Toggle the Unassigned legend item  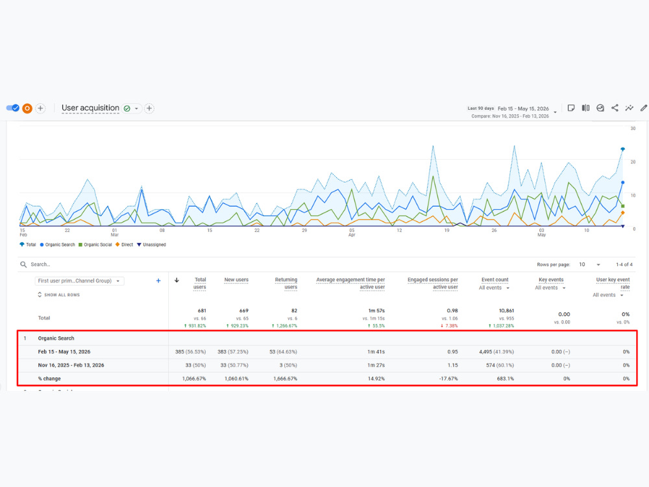(x=151, y=245)
